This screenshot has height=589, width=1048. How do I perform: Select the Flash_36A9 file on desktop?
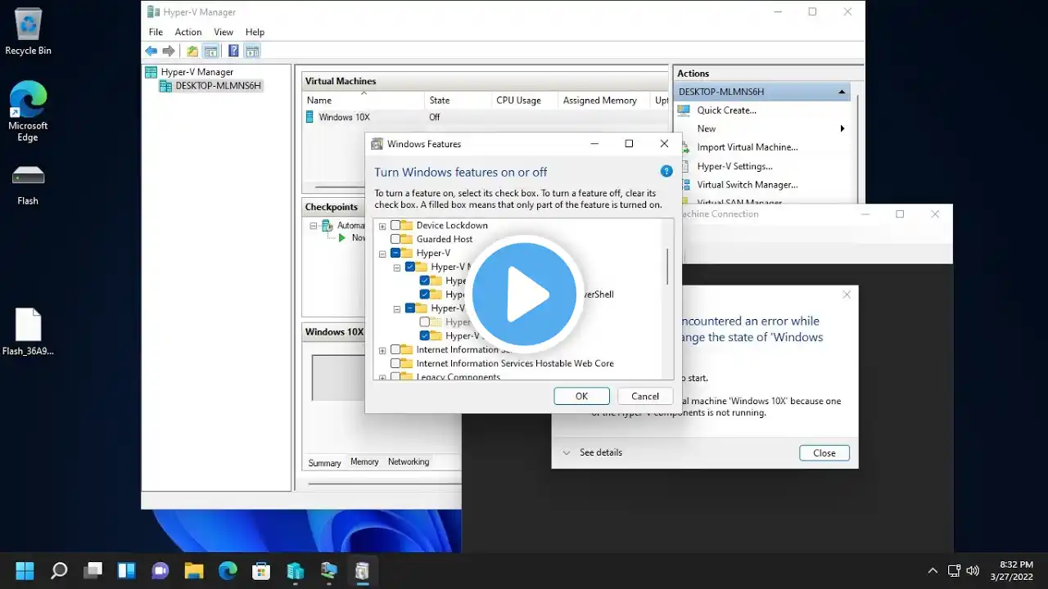[28, 332]
